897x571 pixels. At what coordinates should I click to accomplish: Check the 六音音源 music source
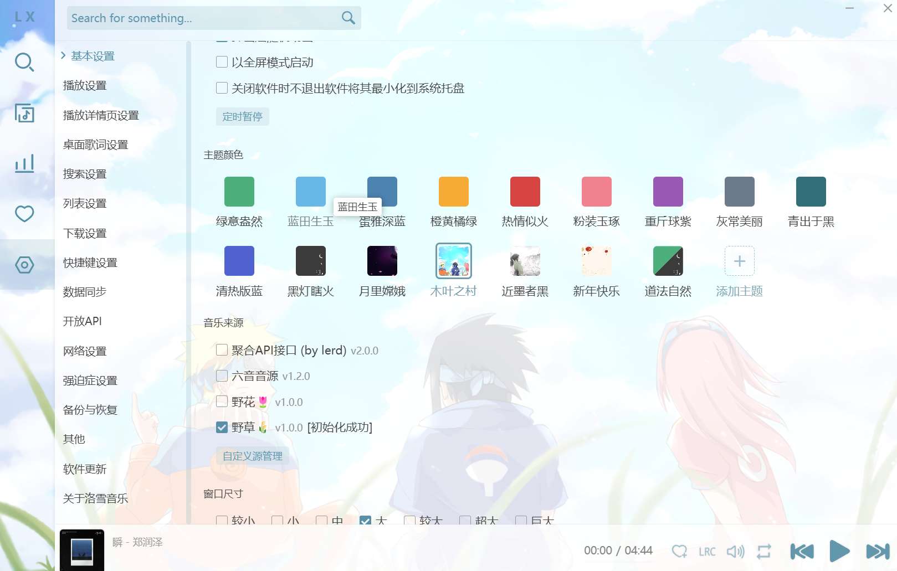222,376
